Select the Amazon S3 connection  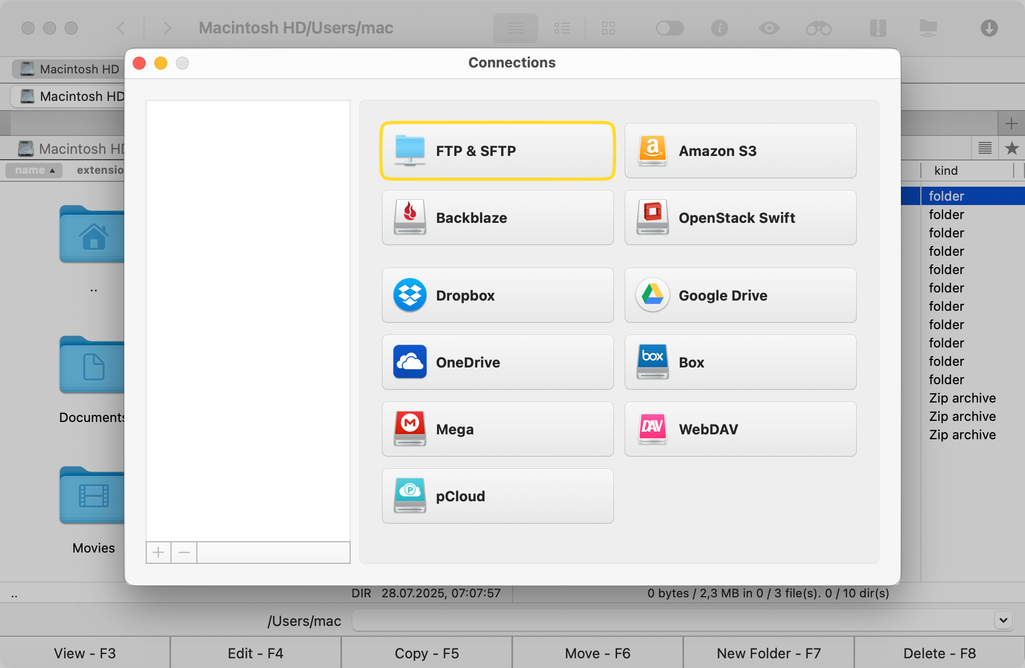coord(740,151)
